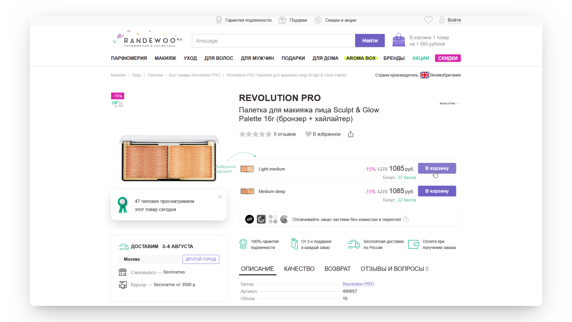
Task: Click the authenticity guarantee rosette icon in top bar
Action: point(219,20)
